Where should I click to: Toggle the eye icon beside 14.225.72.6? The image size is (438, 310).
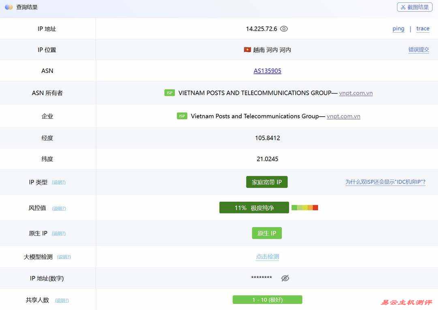(284, 29)
